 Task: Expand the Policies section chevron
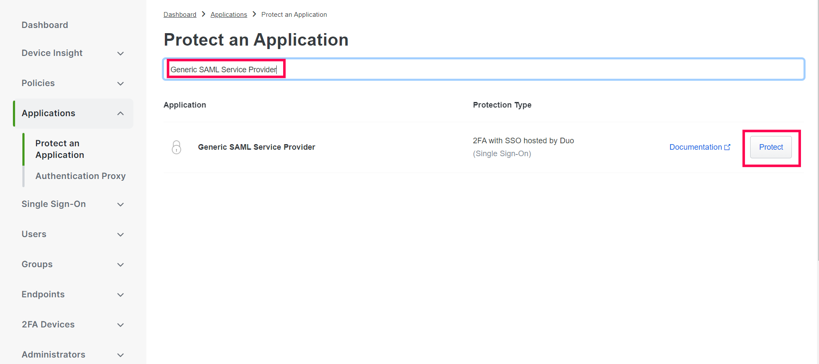121,83
